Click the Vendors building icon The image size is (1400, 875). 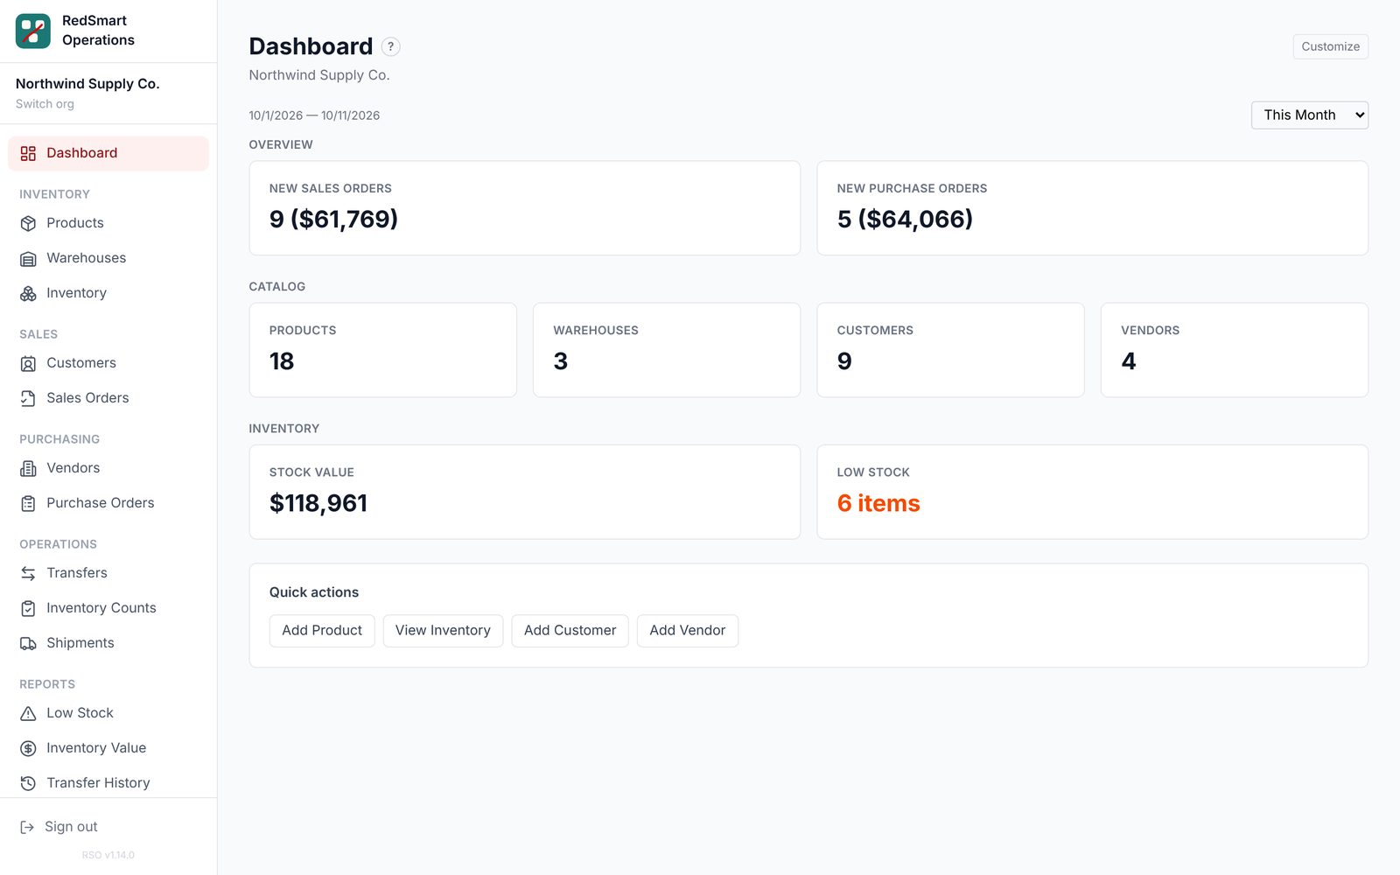[x=28, y=468]
